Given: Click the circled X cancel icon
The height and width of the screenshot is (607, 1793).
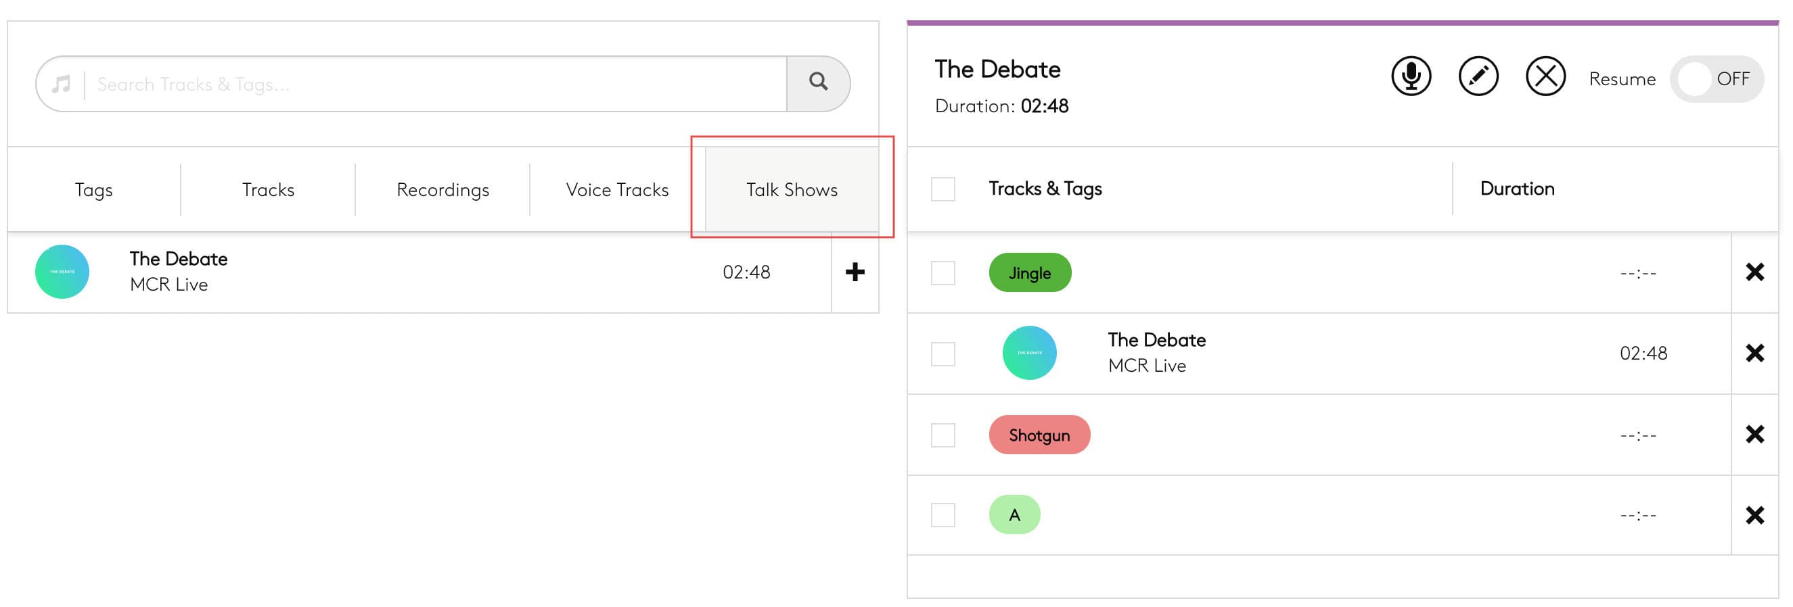Looking at the screenshot, I should [1545, 76].
